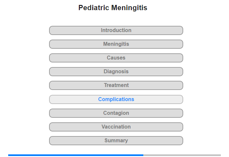Choose the first section in the list

(x=116, y=30)
